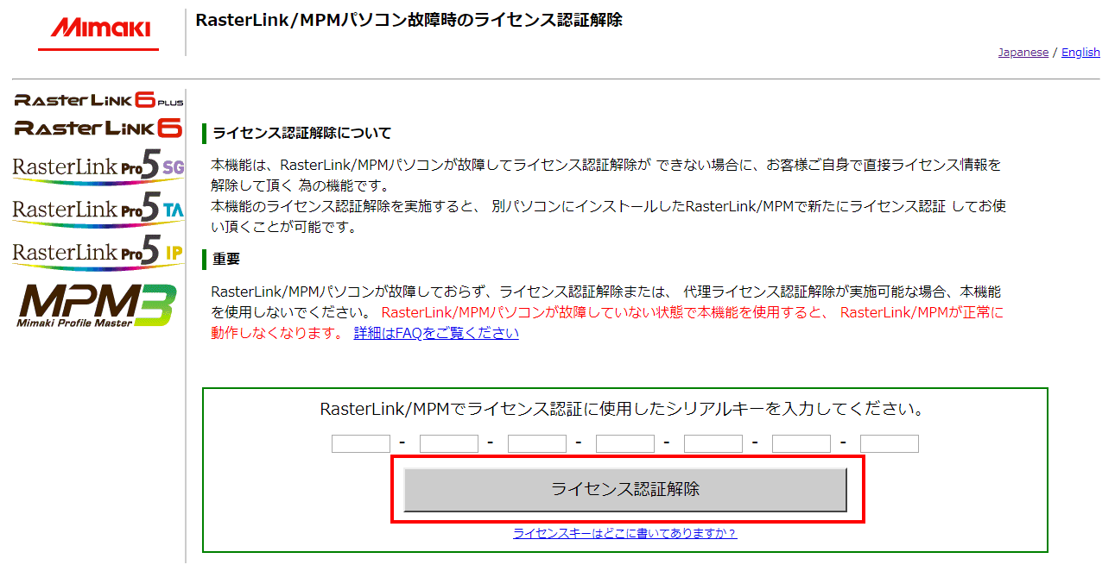
Task: Switch the page language to Japanese
Action: click(x=1023, y=53)
